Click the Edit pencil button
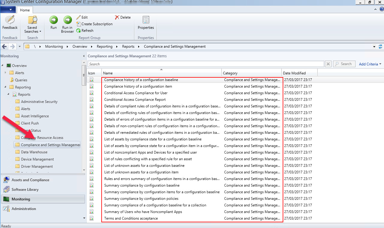Screen dimensions: 384x228 82,17
